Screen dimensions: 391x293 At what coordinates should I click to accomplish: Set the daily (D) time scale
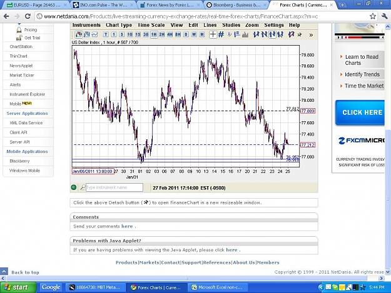pyautogui.click(x=186, y=34)
